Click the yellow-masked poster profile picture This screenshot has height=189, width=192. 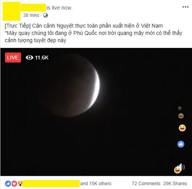tap(11, 11)
